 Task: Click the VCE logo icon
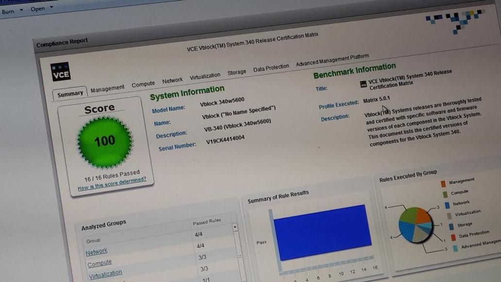tap(60, 71)
